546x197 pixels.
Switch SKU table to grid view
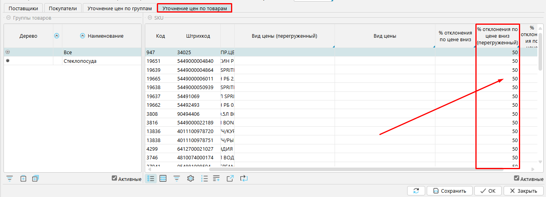[163, 179]
